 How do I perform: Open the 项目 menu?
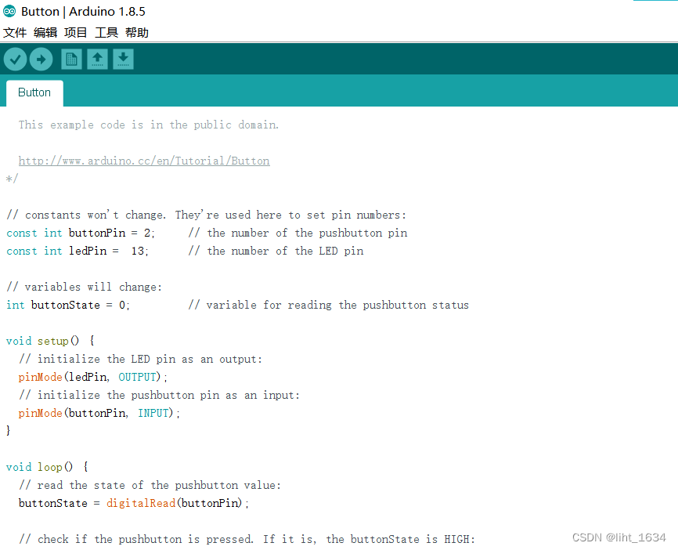click(x=76, y=33)
